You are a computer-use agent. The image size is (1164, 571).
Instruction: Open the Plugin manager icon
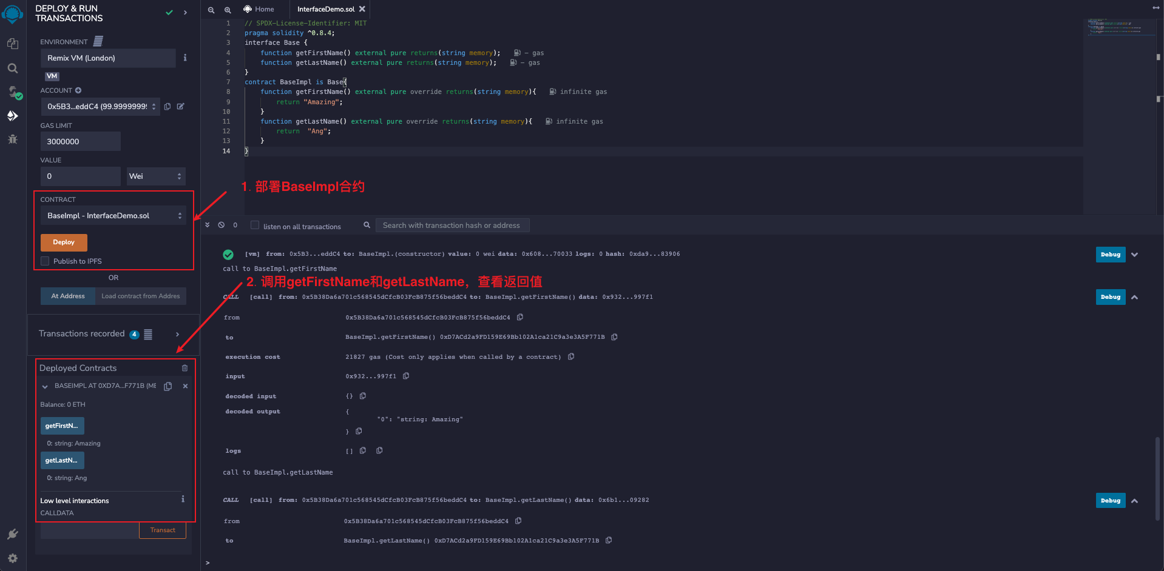[12, 534]
